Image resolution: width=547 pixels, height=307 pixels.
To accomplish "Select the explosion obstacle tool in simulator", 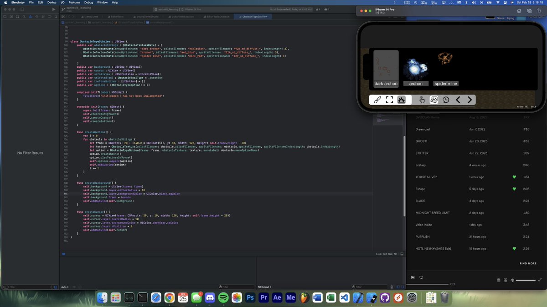I will click(x=402, y=100).
